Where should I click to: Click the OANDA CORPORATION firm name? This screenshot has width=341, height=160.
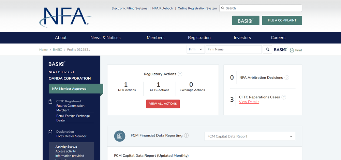coord(70,78)
